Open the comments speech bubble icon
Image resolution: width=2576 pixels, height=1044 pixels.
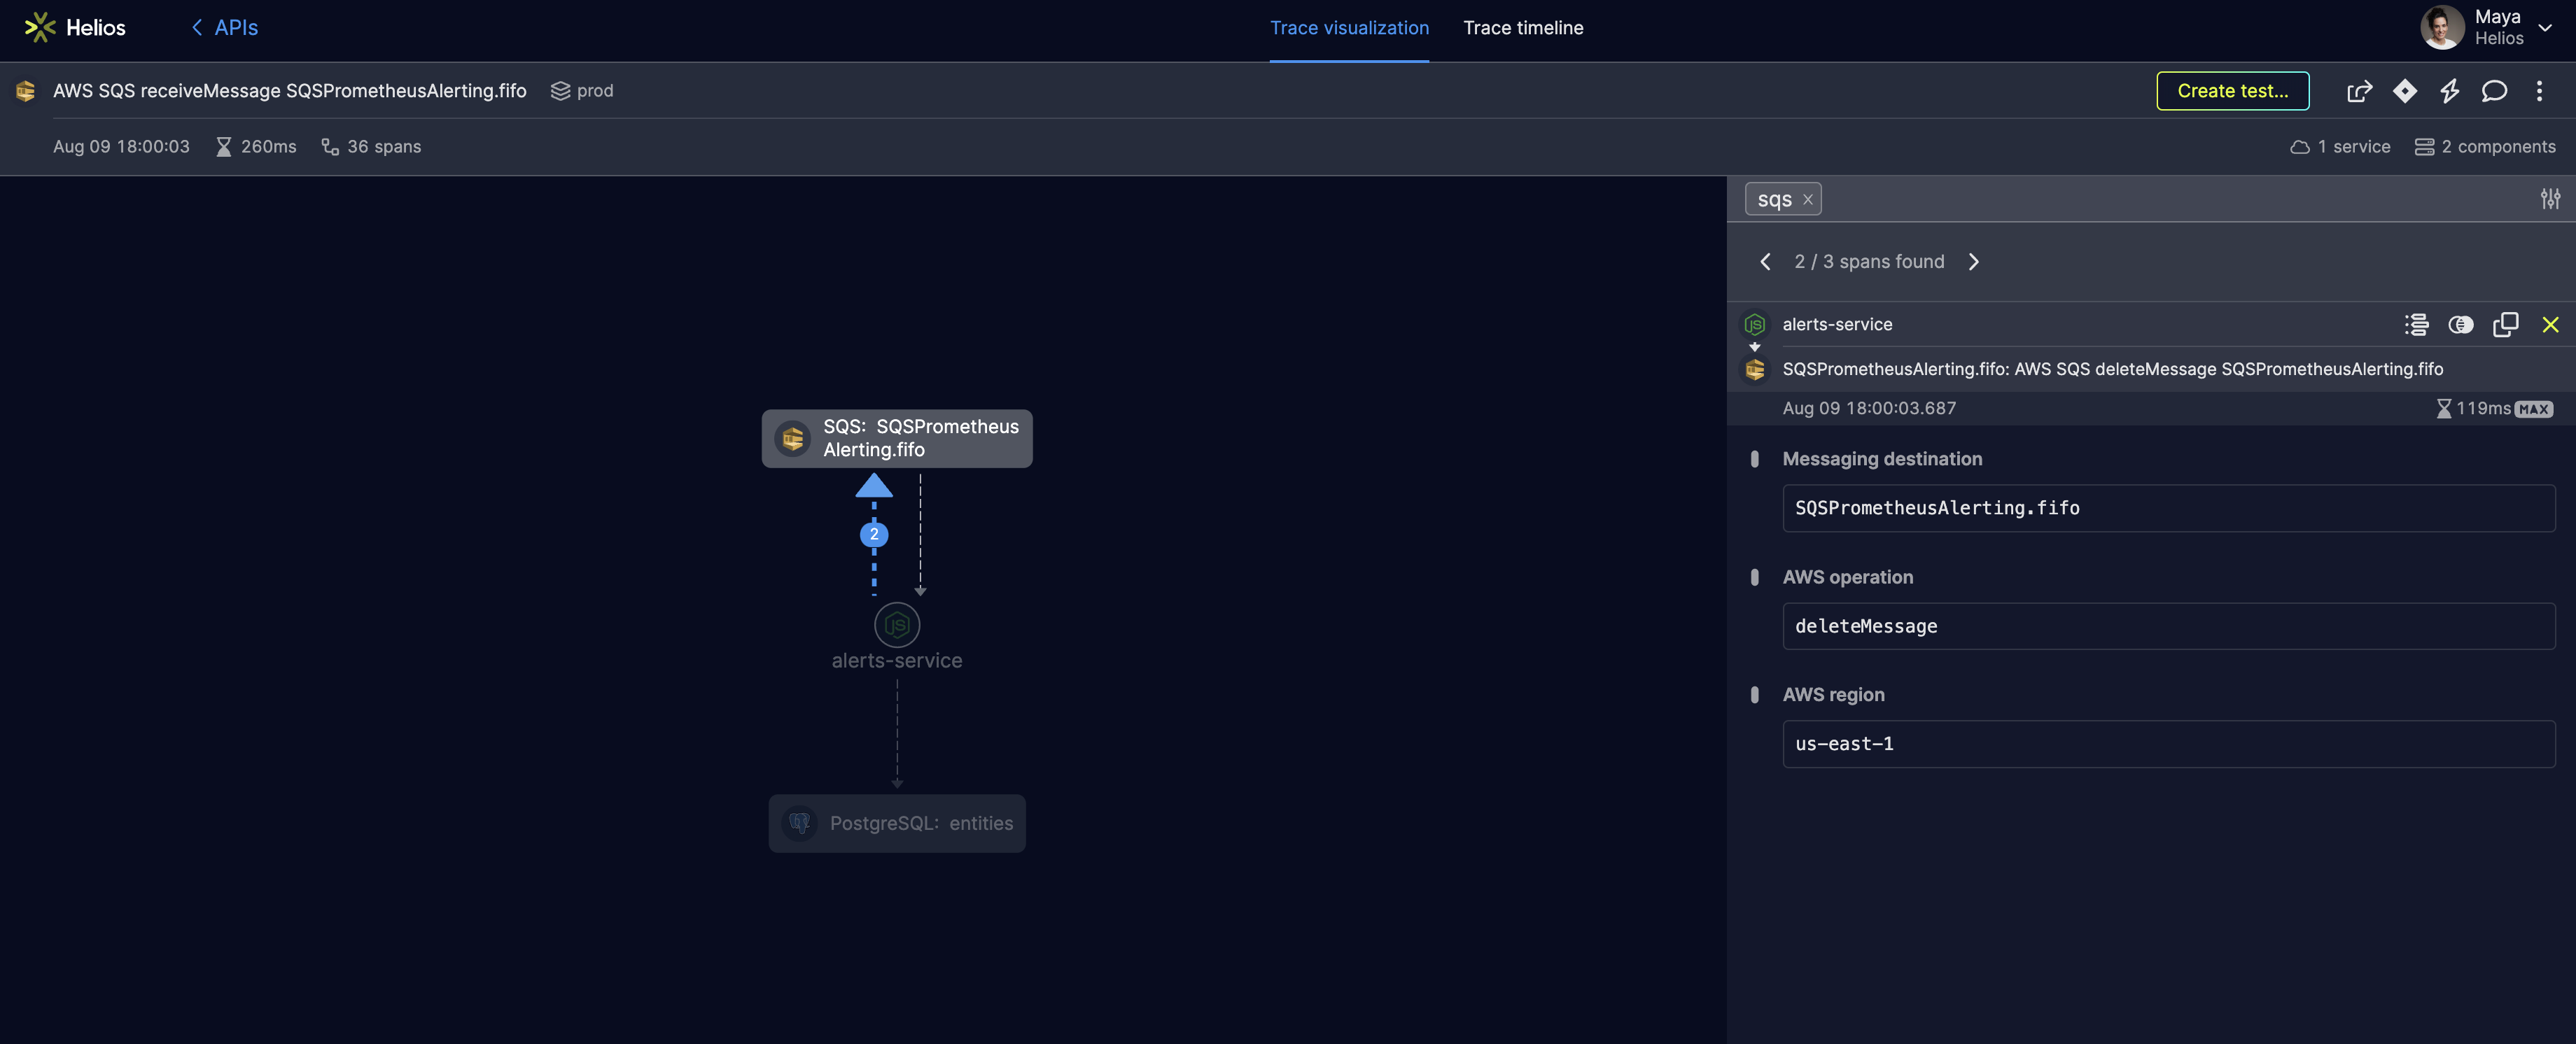(x=2494, y=91)
